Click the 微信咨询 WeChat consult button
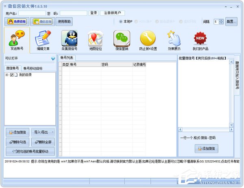244x188 pixels. tap(42, 22)
